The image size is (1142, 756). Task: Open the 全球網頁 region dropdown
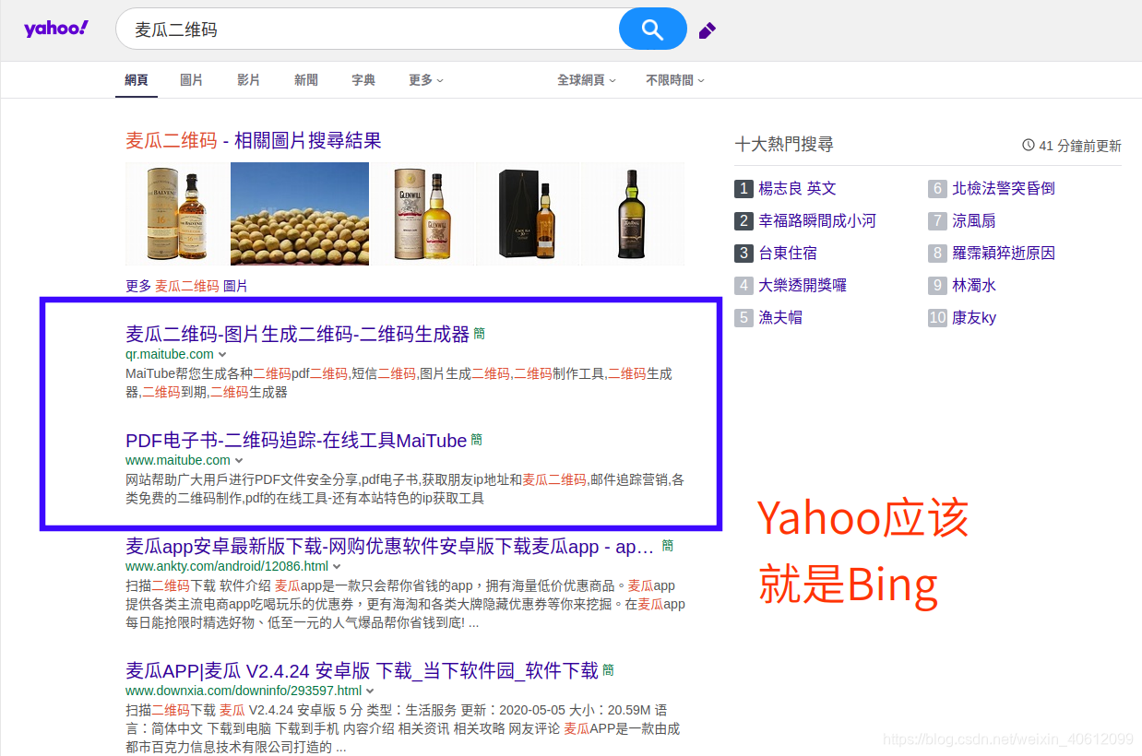(x=587, y=80)
